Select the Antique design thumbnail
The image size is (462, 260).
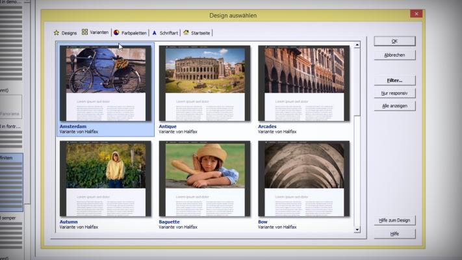click(205, 83)
